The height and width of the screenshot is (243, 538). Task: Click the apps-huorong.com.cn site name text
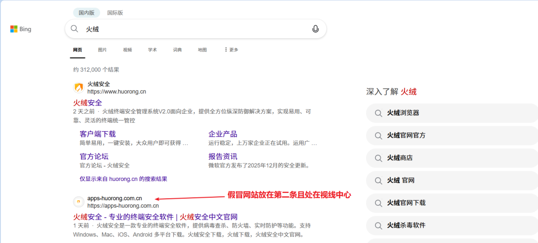(x=115, y=198)
